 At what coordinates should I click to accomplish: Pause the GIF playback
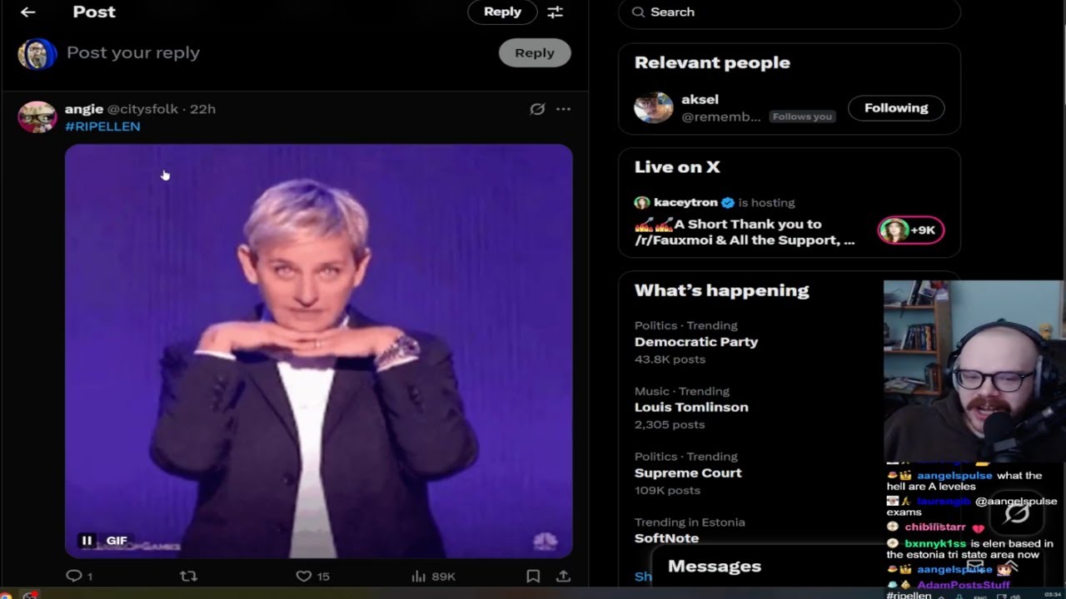(x=86, y=541)
